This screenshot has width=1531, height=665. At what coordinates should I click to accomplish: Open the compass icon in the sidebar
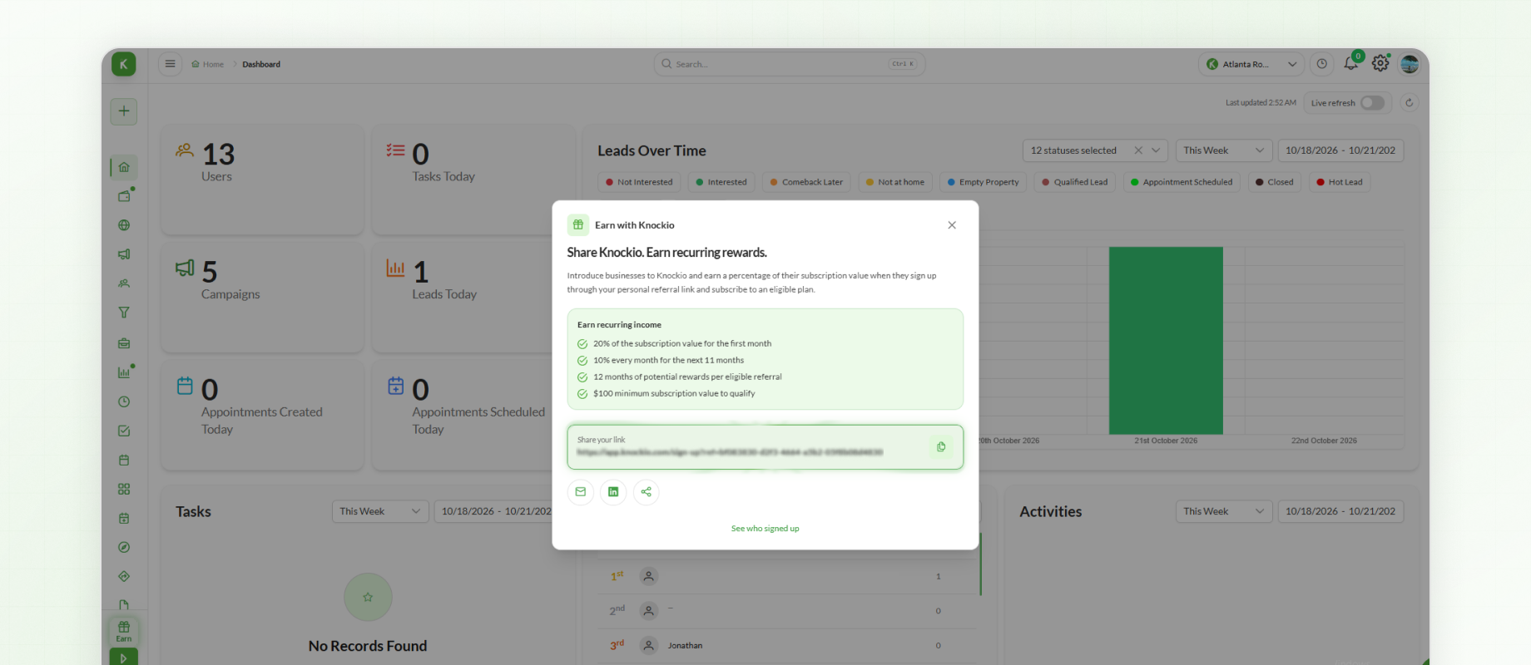coord(124,547)
